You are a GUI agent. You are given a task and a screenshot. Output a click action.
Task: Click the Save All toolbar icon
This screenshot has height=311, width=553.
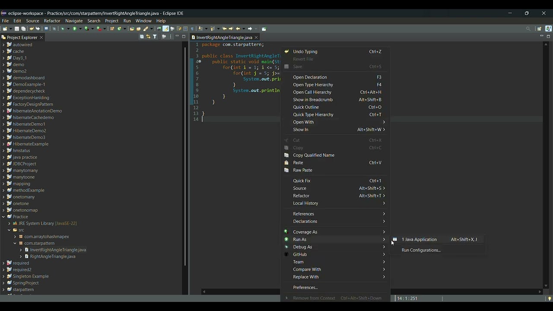click(23, 29)
